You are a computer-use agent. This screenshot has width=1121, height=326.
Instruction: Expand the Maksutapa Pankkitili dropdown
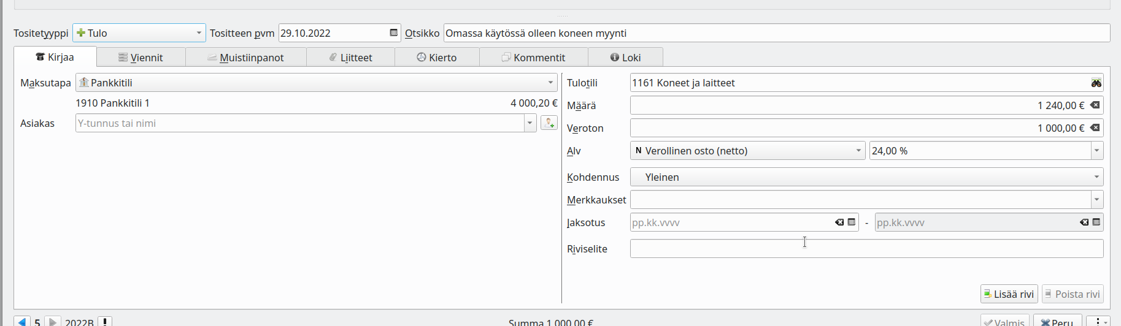tap(317, 83)
